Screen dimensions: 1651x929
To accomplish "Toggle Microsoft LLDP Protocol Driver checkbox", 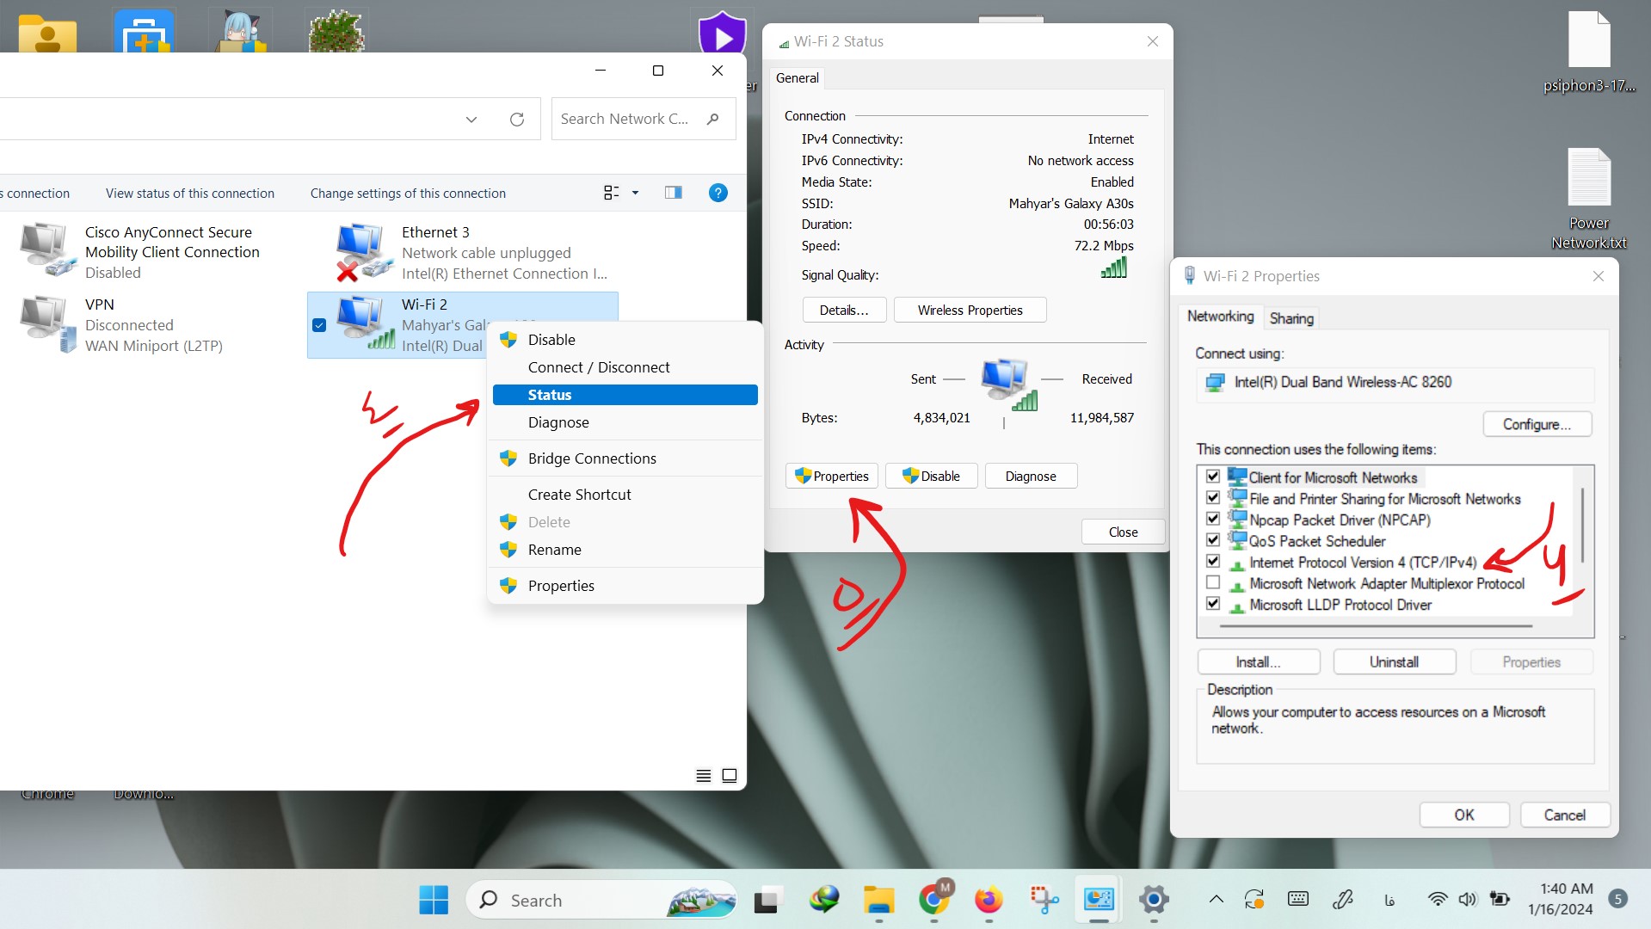I will pyautogui.click(x=1212, y=604).
